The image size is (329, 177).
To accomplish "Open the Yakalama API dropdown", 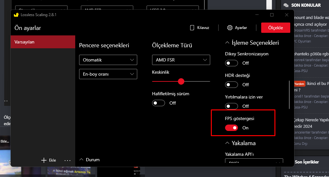I will click(x=254, y=161).
